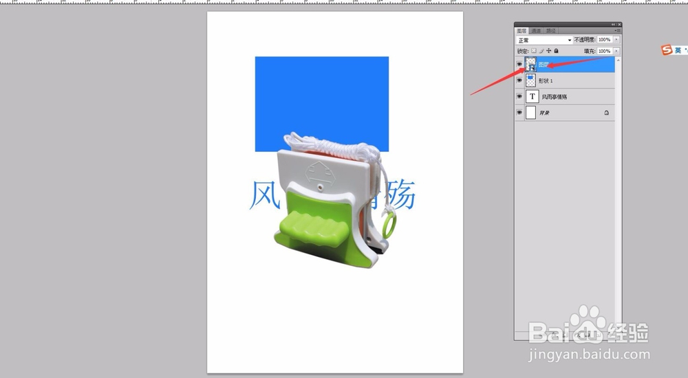Screen dimensions: 688x378
Task: Enable lock all padlock icon
Action: tap(557, 51)
